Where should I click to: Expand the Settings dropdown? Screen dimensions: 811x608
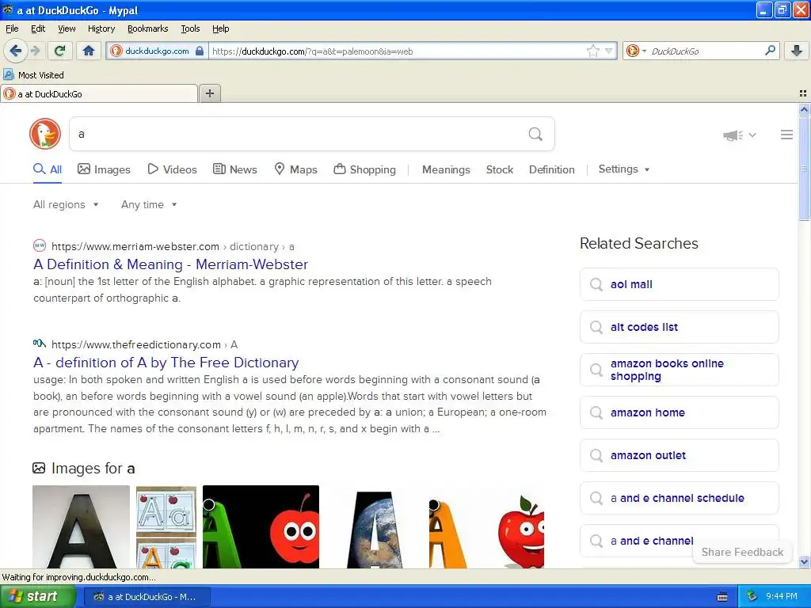click(x=624, y=169)
